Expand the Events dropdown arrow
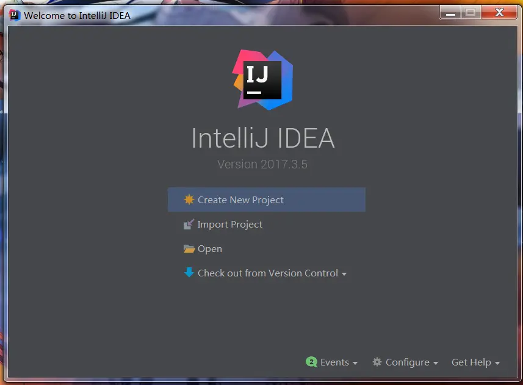This screenshot has height=385, width=523. point(355,363)
